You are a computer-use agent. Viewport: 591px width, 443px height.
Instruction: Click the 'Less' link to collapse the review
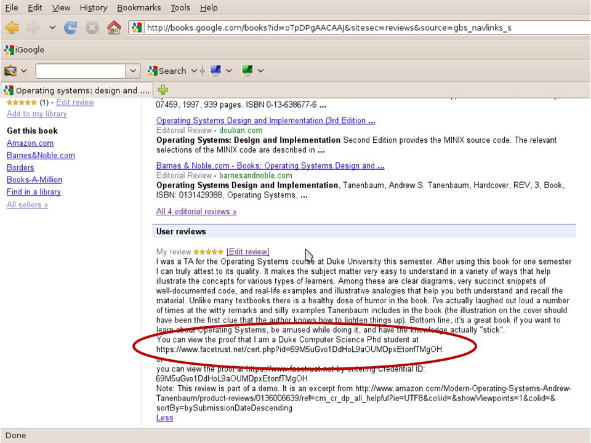tap(165, 418)
